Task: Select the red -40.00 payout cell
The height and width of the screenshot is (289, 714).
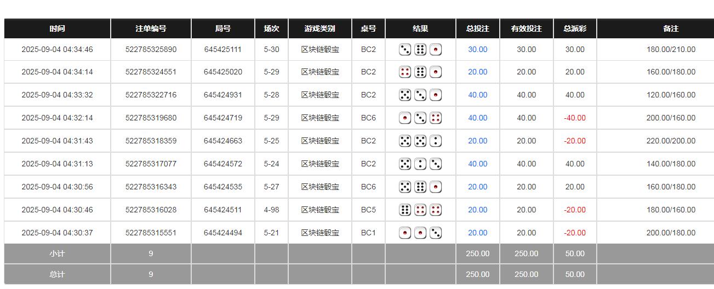Action: [x=575, y=118]
